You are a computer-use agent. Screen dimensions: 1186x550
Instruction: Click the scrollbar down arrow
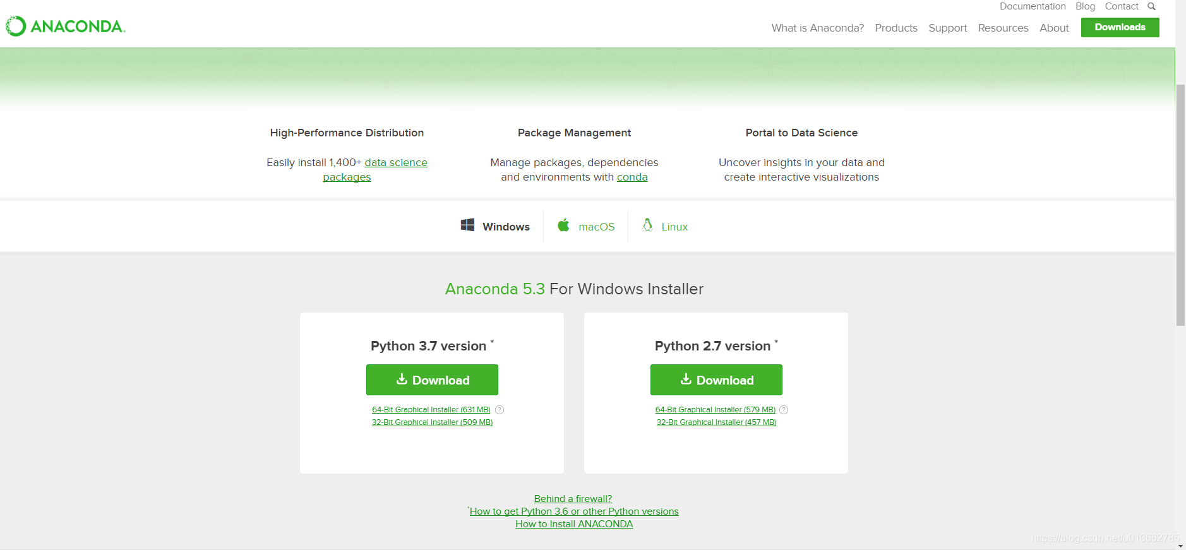pyautogui.click(x=1180, y=546)
